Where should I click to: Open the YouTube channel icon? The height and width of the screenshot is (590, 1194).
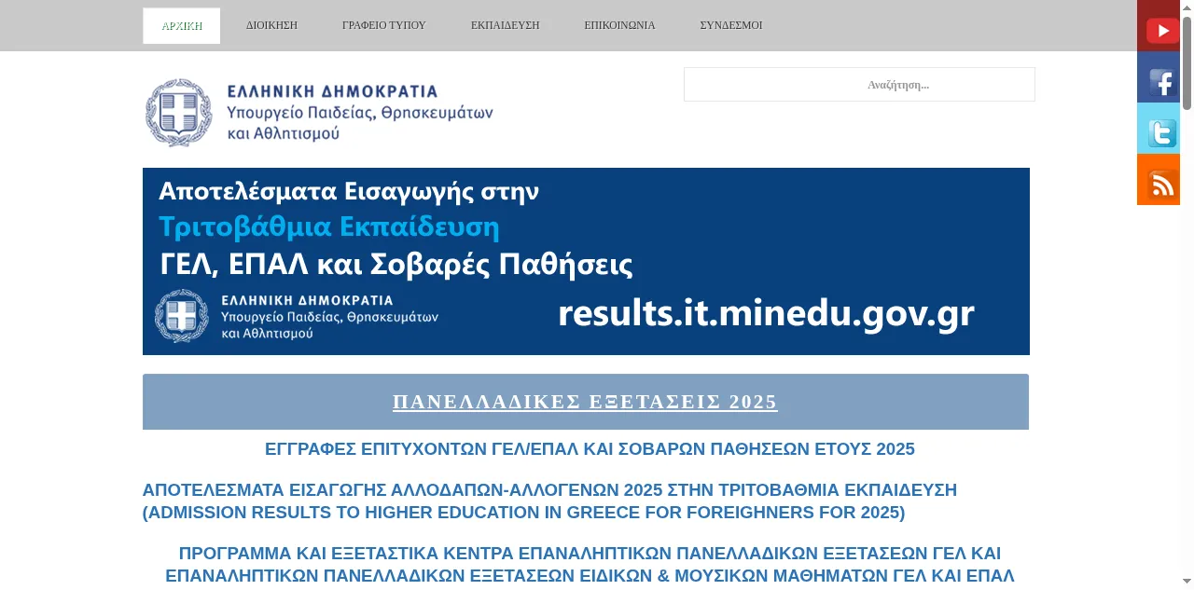point(1159,26)
